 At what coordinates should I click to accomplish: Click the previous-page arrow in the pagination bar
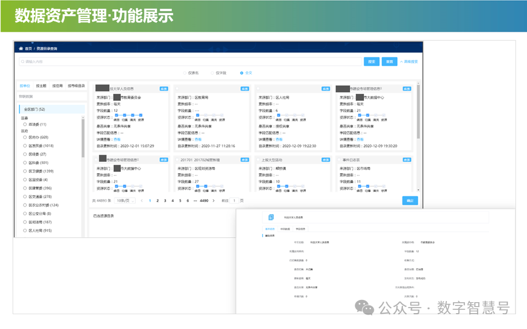pyautogui.click(x=142, y=200)
